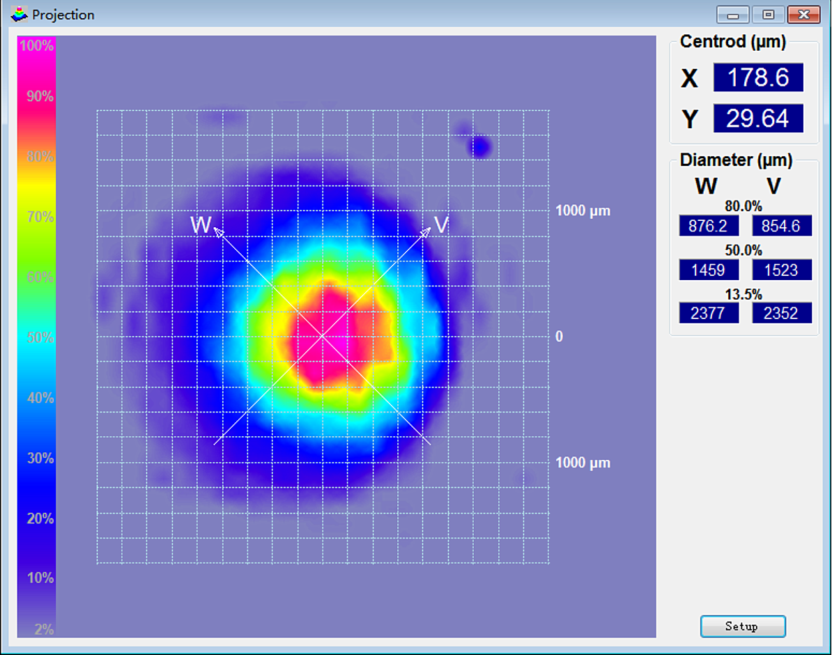Click the Projection app icon in title bar
Image resolution: width=832 pixels, height=655 pixels.
tap(20, 14)
